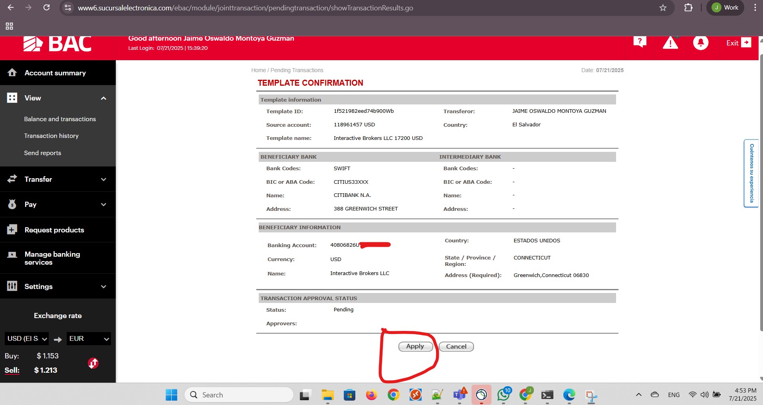Viewport: 763px width, 405px height.
Task: Open Balance and transactions
Action: point(60,119)
